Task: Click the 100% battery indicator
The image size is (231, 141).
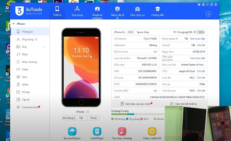Action: click(201, 32)
